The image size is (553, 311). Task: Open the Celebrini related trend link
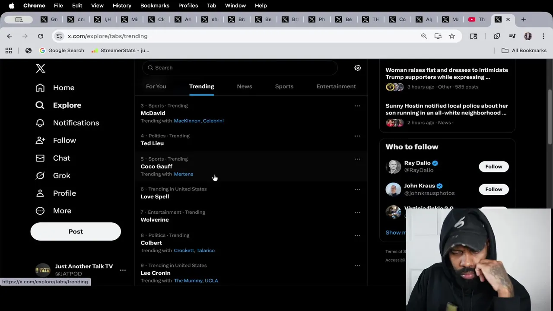click(213, 121)
